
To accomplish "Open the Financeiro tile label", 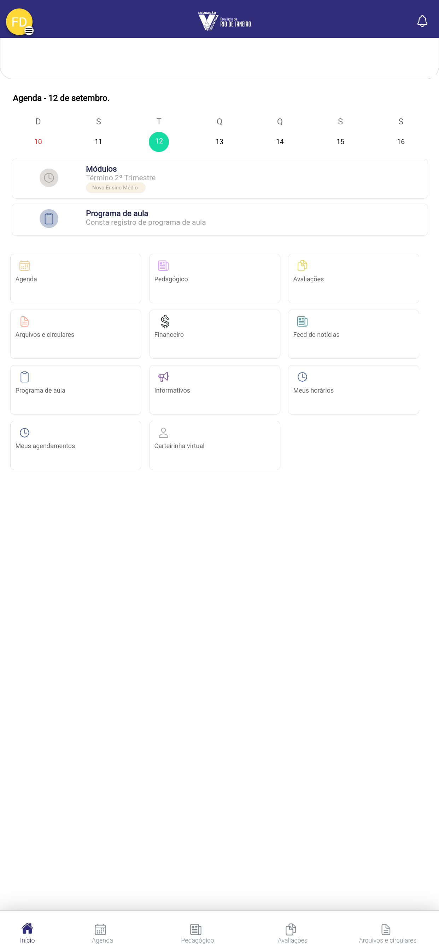I will coord(169,334).
